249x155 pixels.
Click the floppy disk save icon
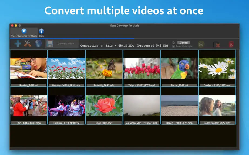50,44
